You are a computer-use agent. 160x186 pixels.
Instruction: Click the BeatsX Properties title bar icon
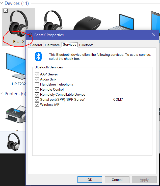pyautogui.click(x=30, y=35)
